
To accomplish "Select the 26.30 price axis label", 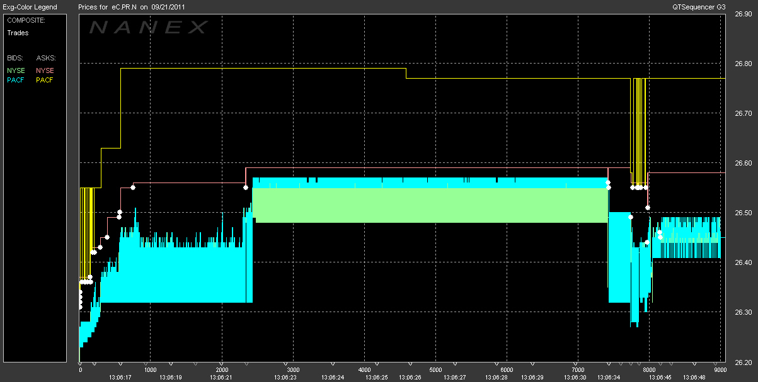I will [742, 313].
